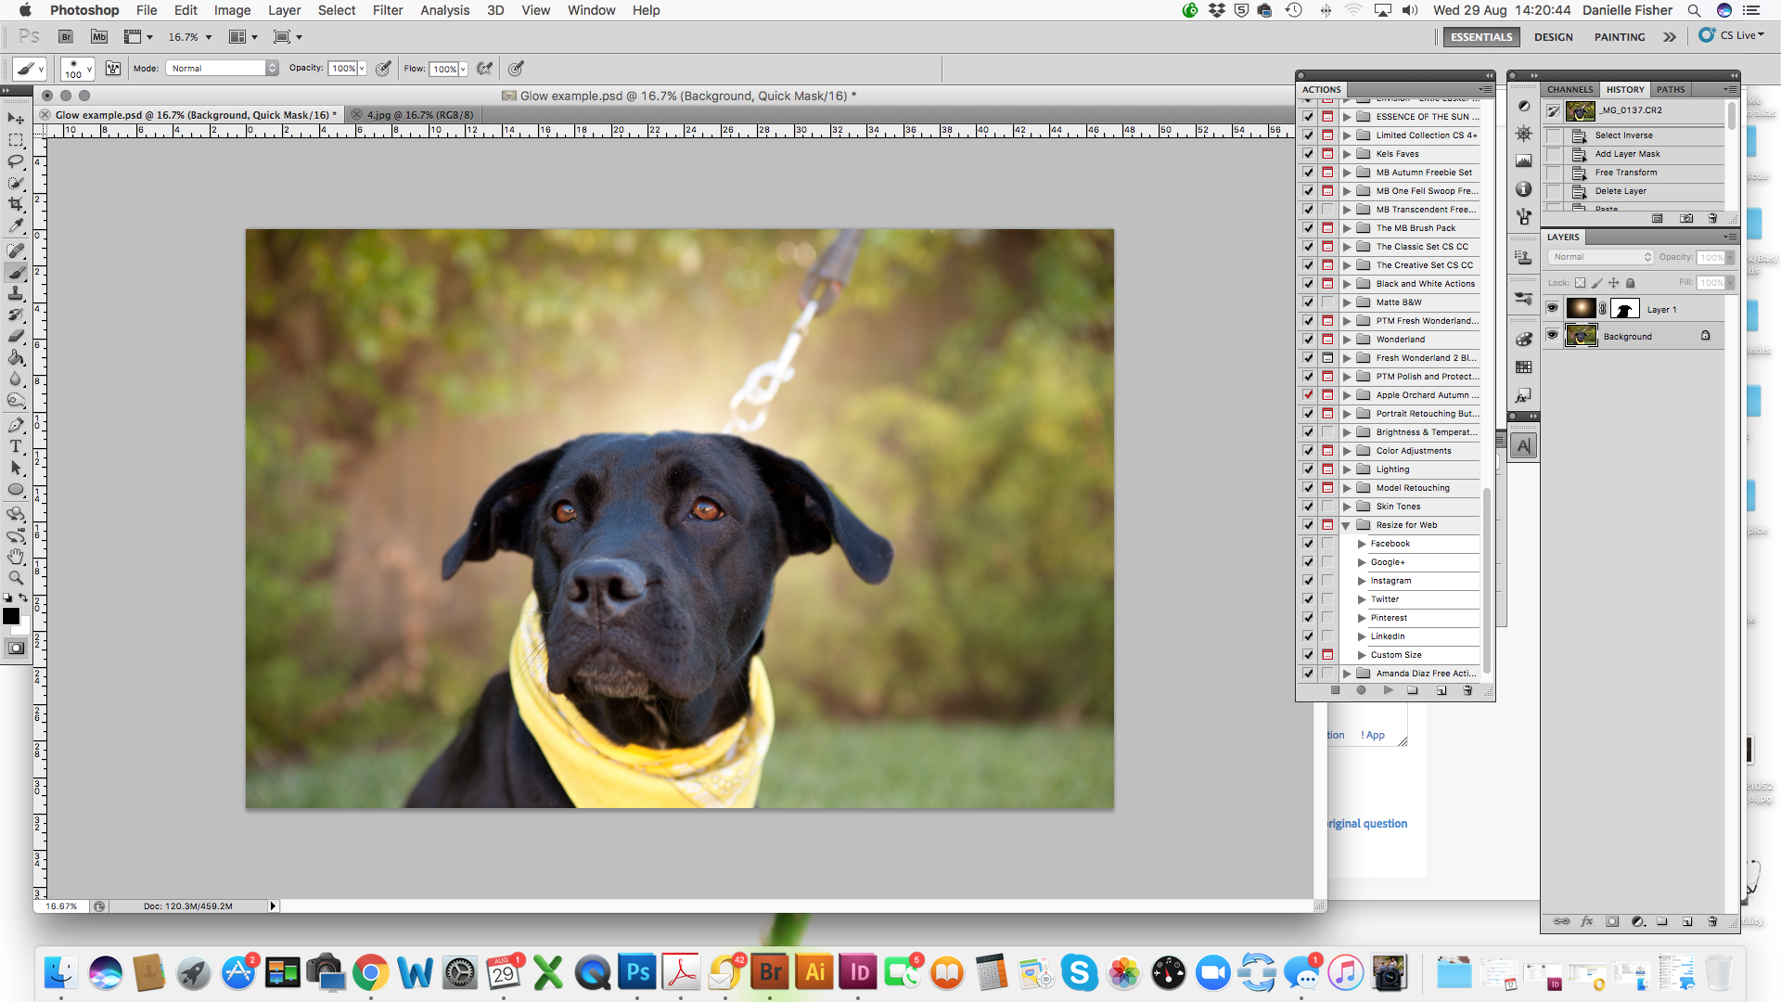This screenshot has width=1781, height=1002.
Task: Toggle checkbox for Matte B&W action set
Action: (x=1308, y=302)
